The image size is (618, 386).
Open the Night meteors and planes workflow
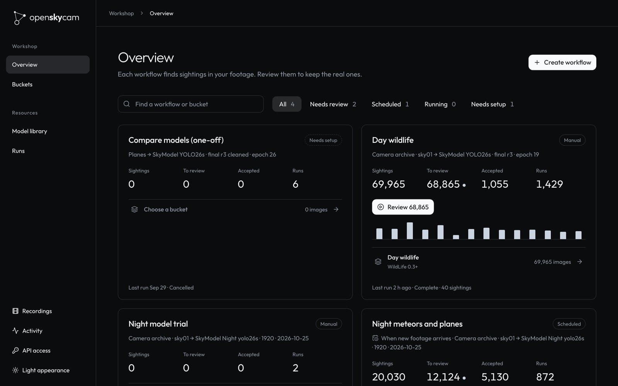[x=417, y=324]
